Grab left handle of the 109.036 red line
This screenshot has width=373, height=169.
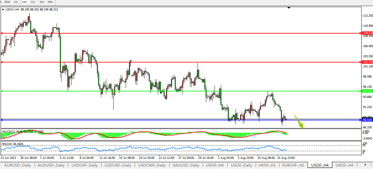2,33
